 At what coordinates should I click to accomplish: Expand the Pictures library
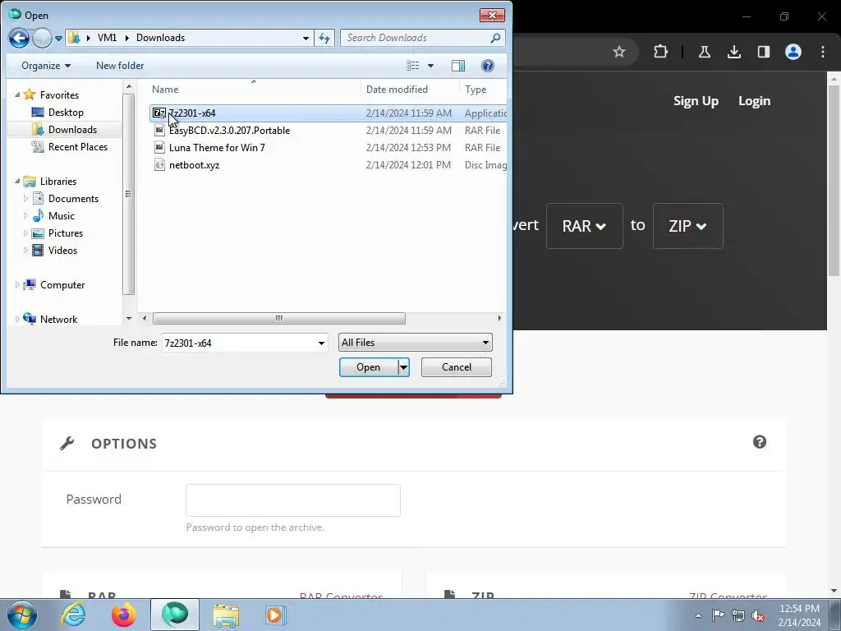coord(25,233)
